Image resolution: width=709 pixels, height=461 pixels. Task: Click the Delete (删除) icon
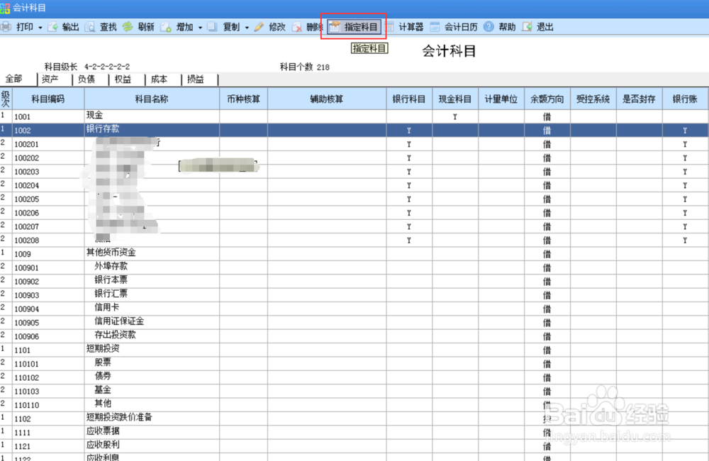(297, 27)
